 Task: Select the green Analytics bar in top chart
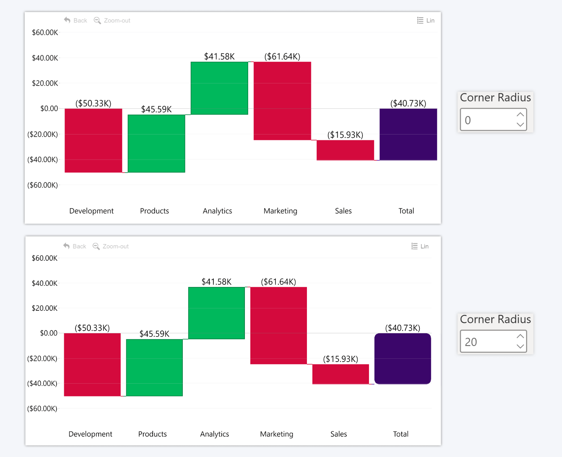point(219,88)
